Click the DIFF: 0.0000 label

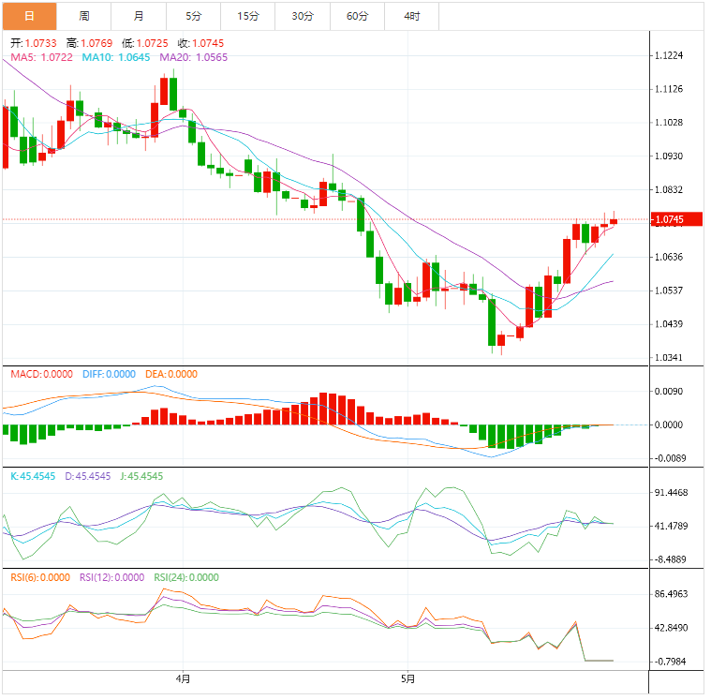pos(110,374)
